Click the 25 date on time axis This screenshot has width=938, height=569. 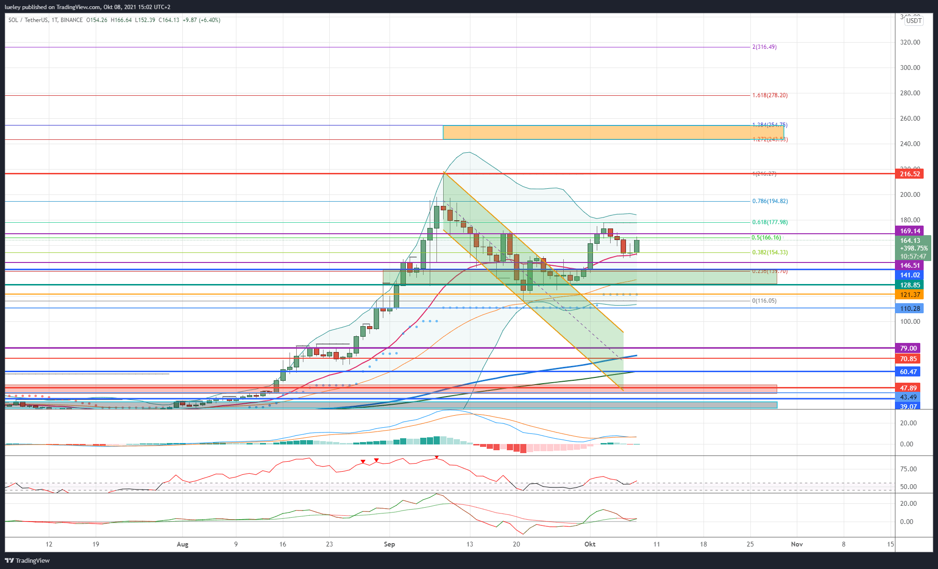pos(750,544)
